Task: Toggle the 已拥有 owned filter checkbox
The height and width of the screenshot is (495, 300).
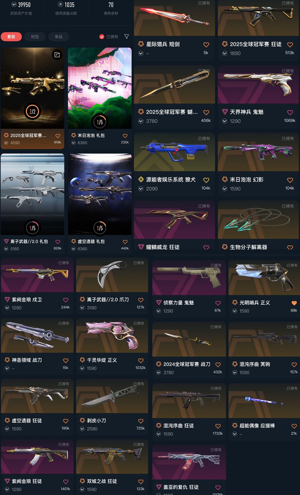Action: pyautogui.click(x=102, y=37)
